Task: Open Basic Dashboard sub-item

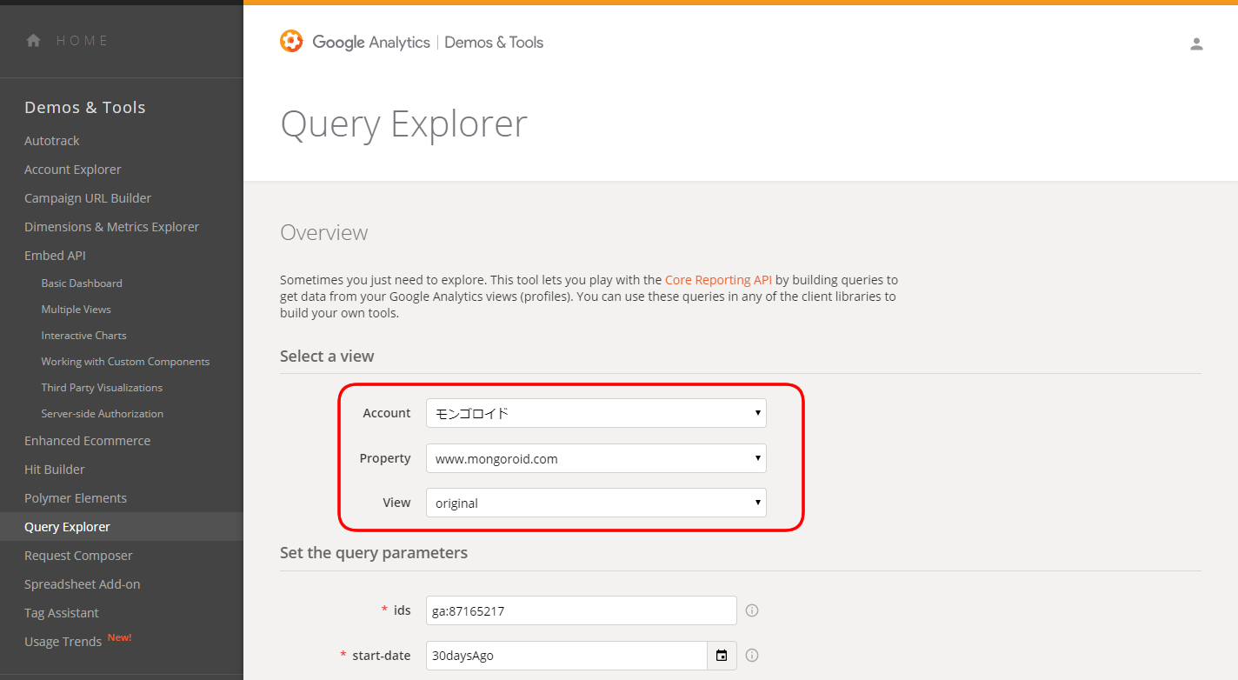Action: 82,283
